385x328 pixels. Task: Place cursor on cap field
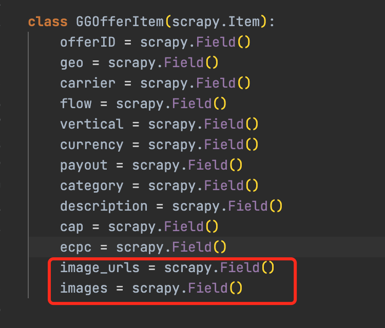tap(72, 227)
